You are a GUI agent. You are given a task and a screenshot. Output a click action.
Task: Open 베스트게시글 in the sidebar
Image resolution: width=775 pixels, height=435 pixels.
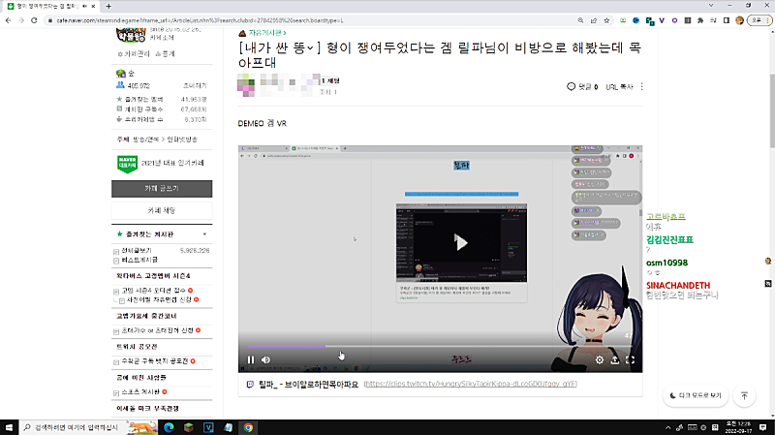139,260
